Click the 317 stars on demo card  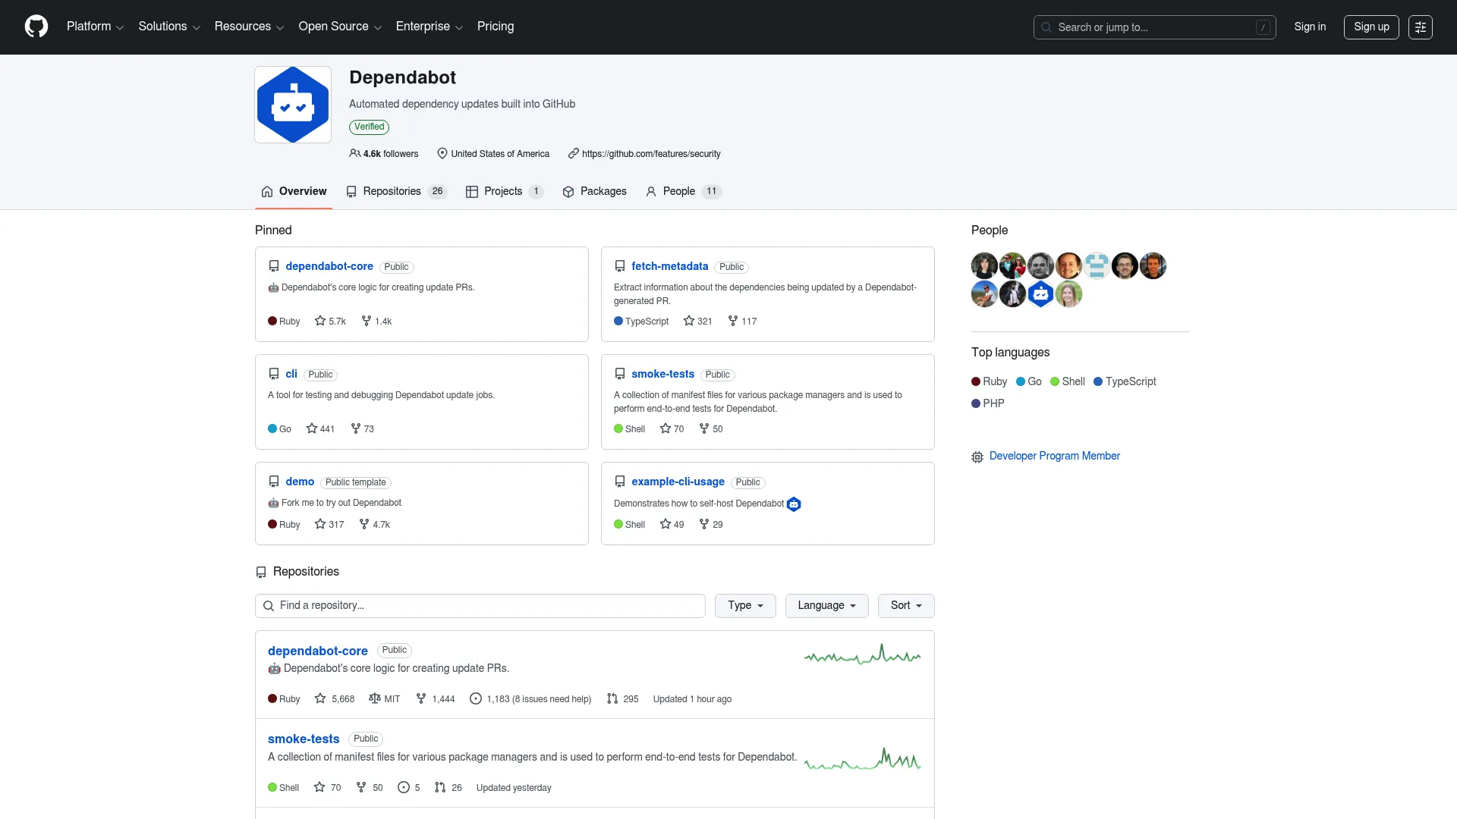[329, 524]
